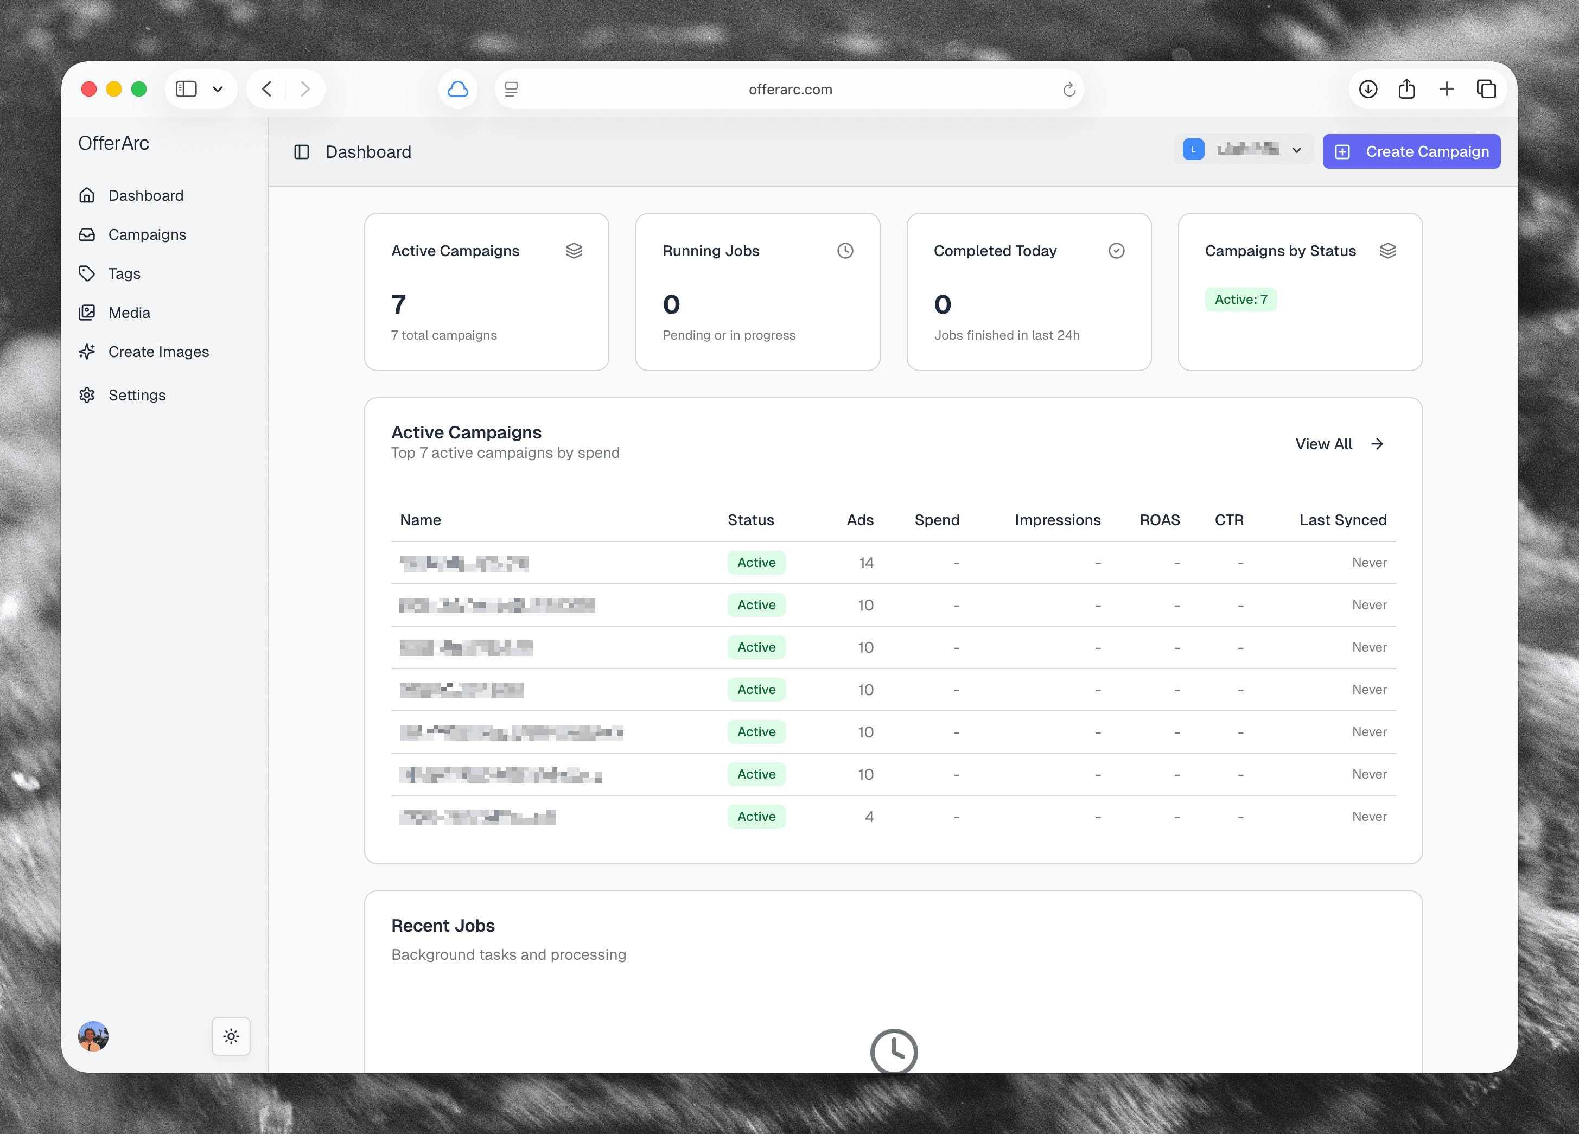Click the layers icon on Campaigns by Status
The width and height of the screenshot is (1579, 1134).
[x=1388, y=250]
